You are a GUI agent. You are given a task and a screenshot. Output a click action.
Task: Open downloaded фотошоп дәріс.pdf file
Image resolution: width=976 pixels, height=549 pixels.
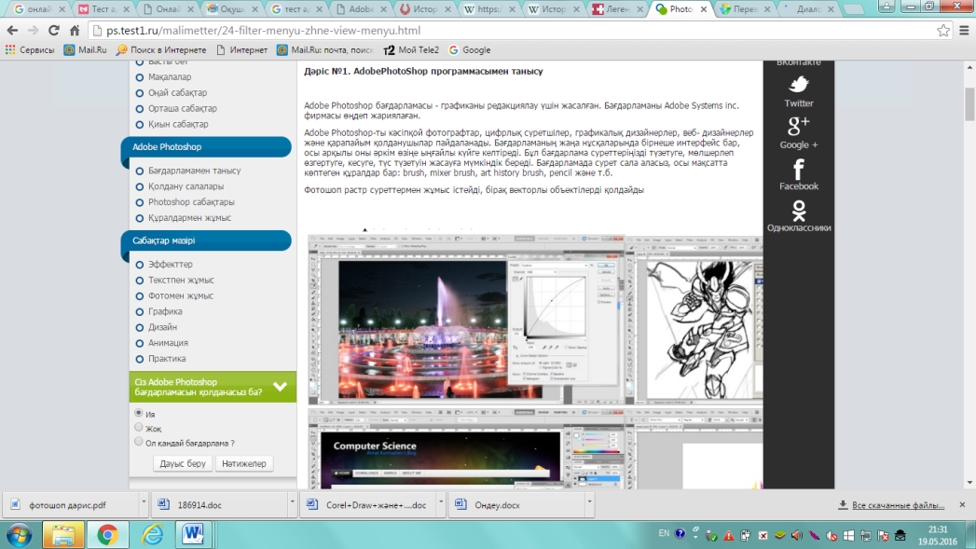tap(67, 505)
